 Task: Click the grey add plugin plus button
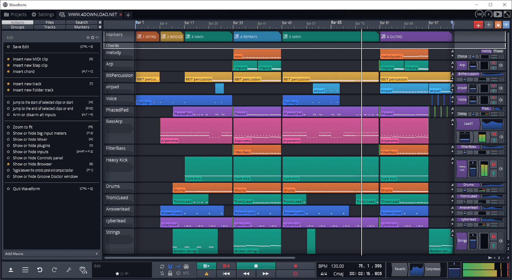coord(489,25)
